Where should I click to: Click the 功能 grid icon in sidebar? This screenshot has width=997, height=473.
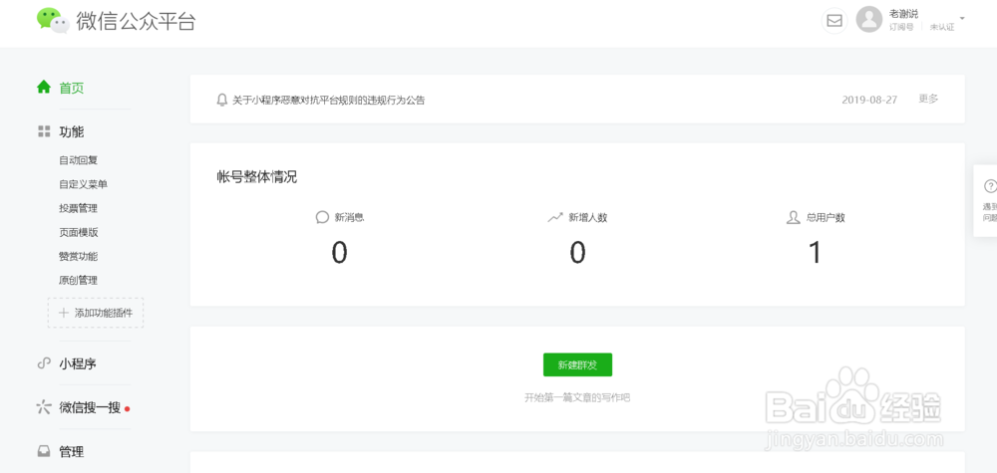coord(44,131)
